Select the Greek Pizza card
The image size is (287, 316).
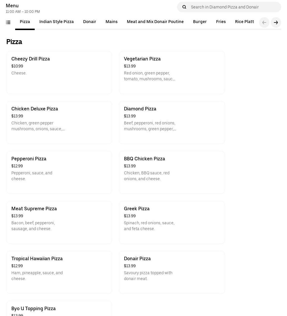click(172, 222)
